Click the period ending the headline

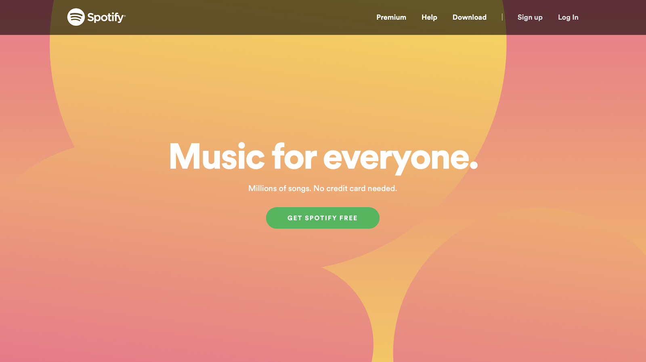click(x=474, y=165)
